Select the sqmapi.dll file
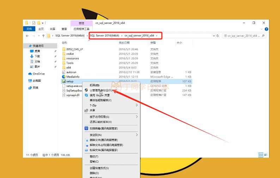Image resolution: width=280 pixels, height=178 pixels. [73, 95]
